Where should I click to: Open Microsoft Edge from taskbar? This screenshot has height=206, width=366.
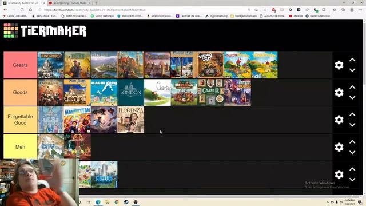(x=98, y=202)
